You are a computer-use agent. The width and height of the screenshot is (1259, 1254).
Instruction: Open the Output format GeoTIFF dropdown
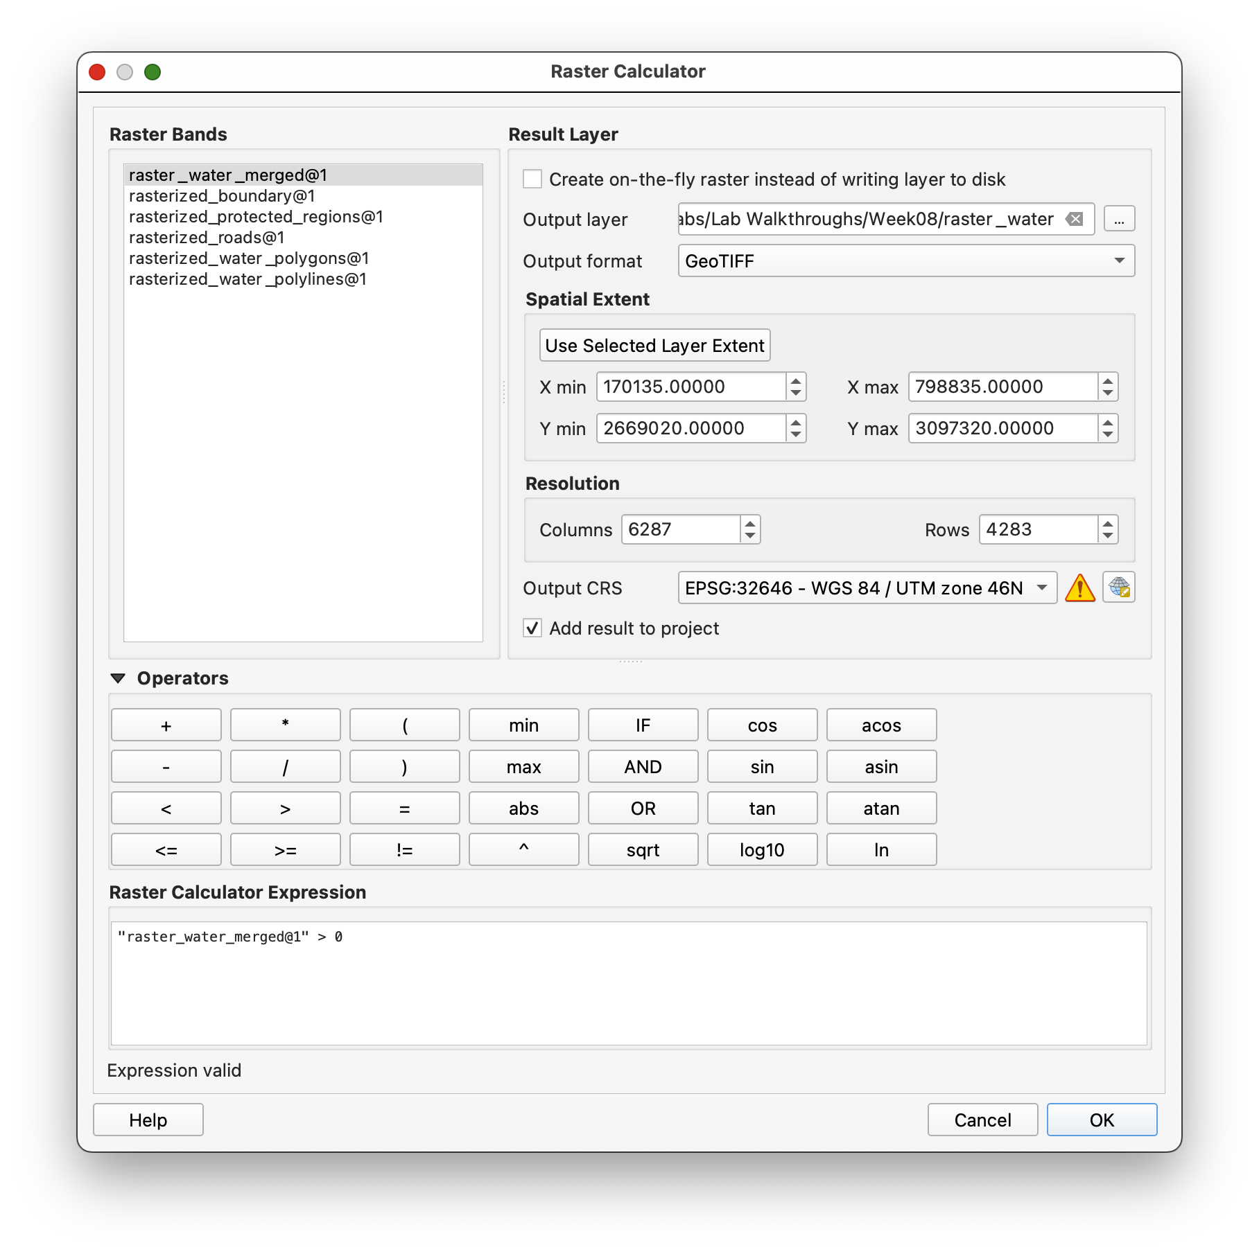tap(906, 261)
